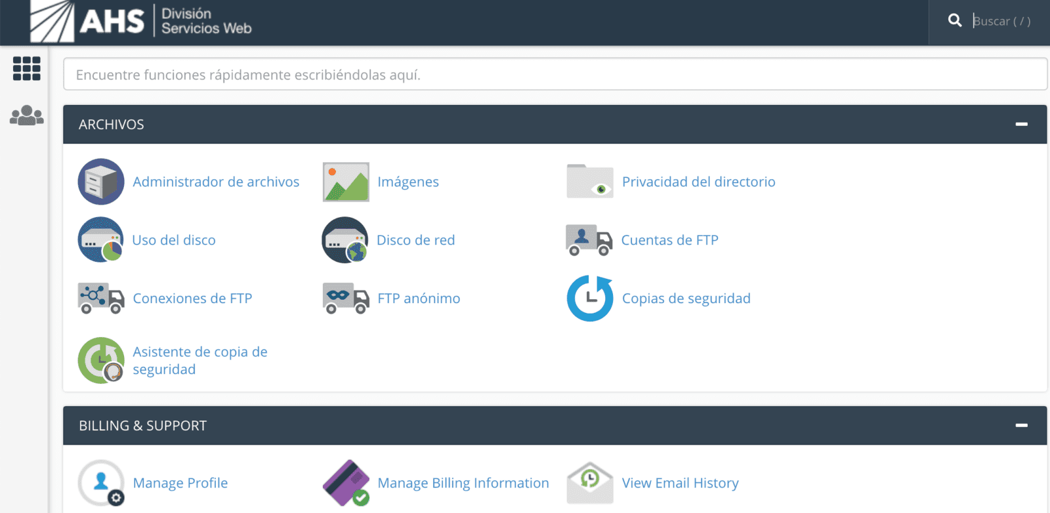Collapse the ARCHIVOS section

click(1022, 124)
